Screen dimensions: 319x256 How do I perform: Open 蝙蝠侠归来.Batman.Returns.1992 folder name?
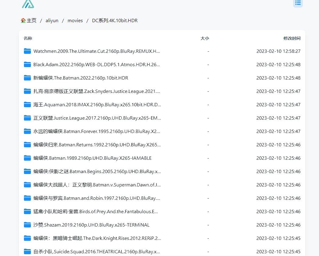[x=97, y=145]
